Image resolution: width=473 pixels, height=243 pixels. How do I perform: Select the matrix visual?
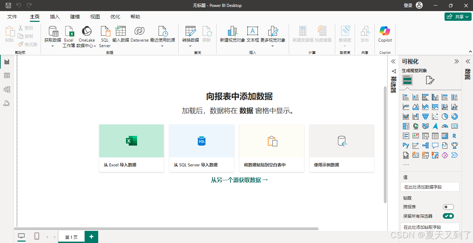tap(445, 136)
